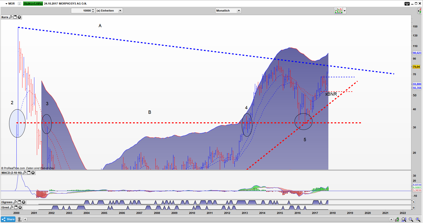The width and height of the screenshot is (423, 223).
Task: Zoom in the chart with magnifier plus
Action: pos(418,219)
